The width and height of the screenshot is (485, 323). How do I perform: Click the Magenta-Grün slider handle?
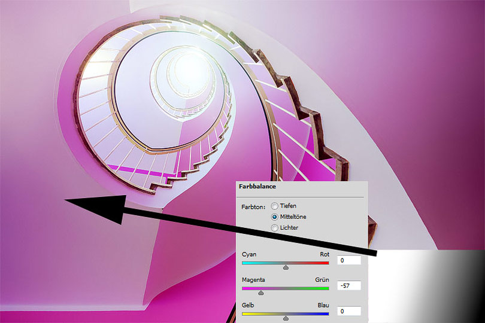tap(261, 292)
